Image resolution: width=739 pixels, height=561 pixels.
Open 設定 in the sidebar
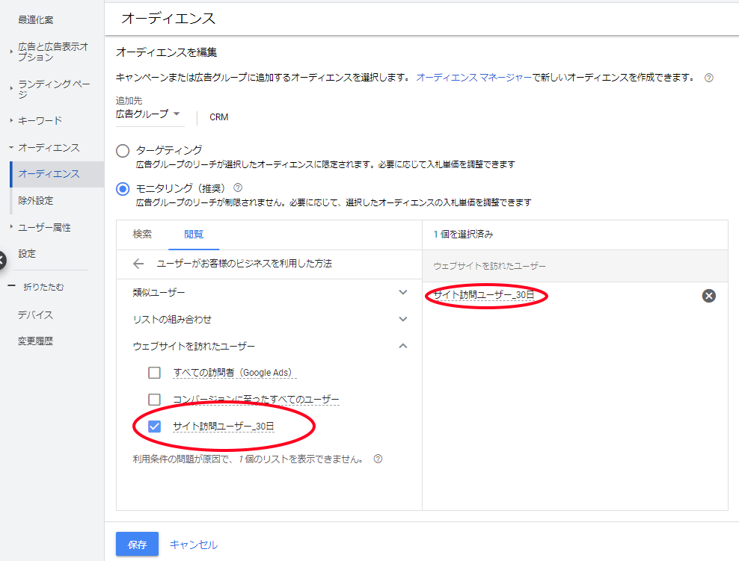(x=27, y=254)
